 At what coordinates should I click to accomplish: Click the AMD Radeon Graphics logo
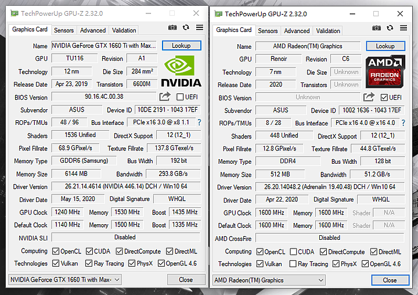pos(385,71)
